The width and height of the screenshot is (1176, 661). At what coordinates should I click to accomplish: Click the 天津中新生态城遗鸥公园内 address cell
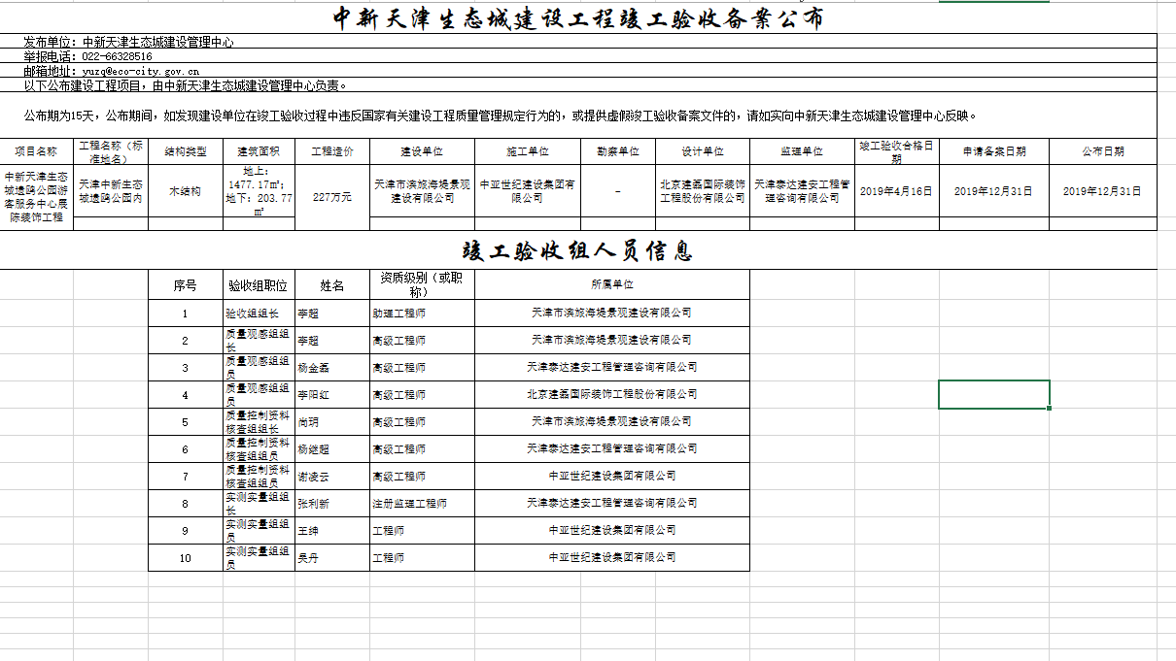111,190
